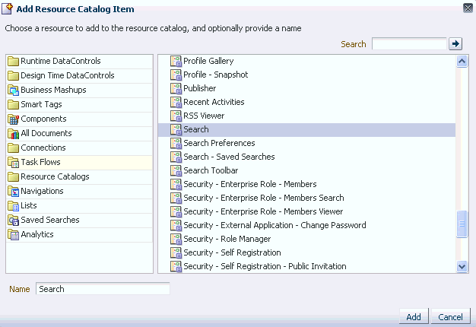Click the All Documents chart icon

pos(13,133)
